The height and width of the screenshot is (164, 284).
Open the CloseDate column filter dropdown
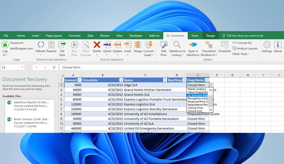coord(121,80)
